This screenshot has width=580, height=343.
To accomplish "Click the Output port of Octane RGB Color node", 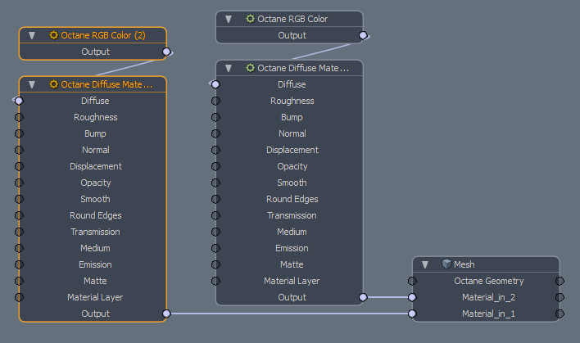I will pyautogui.click(x=363, y=35).
